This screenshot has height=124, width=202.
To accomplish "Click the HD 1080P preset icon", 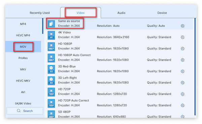I will tap(51, 47).
